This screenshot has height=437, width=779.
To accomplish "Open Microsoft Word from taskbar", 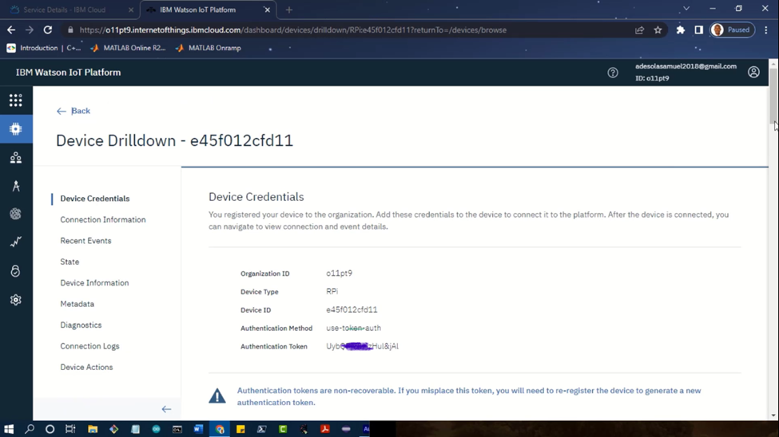I will [198, 429].
